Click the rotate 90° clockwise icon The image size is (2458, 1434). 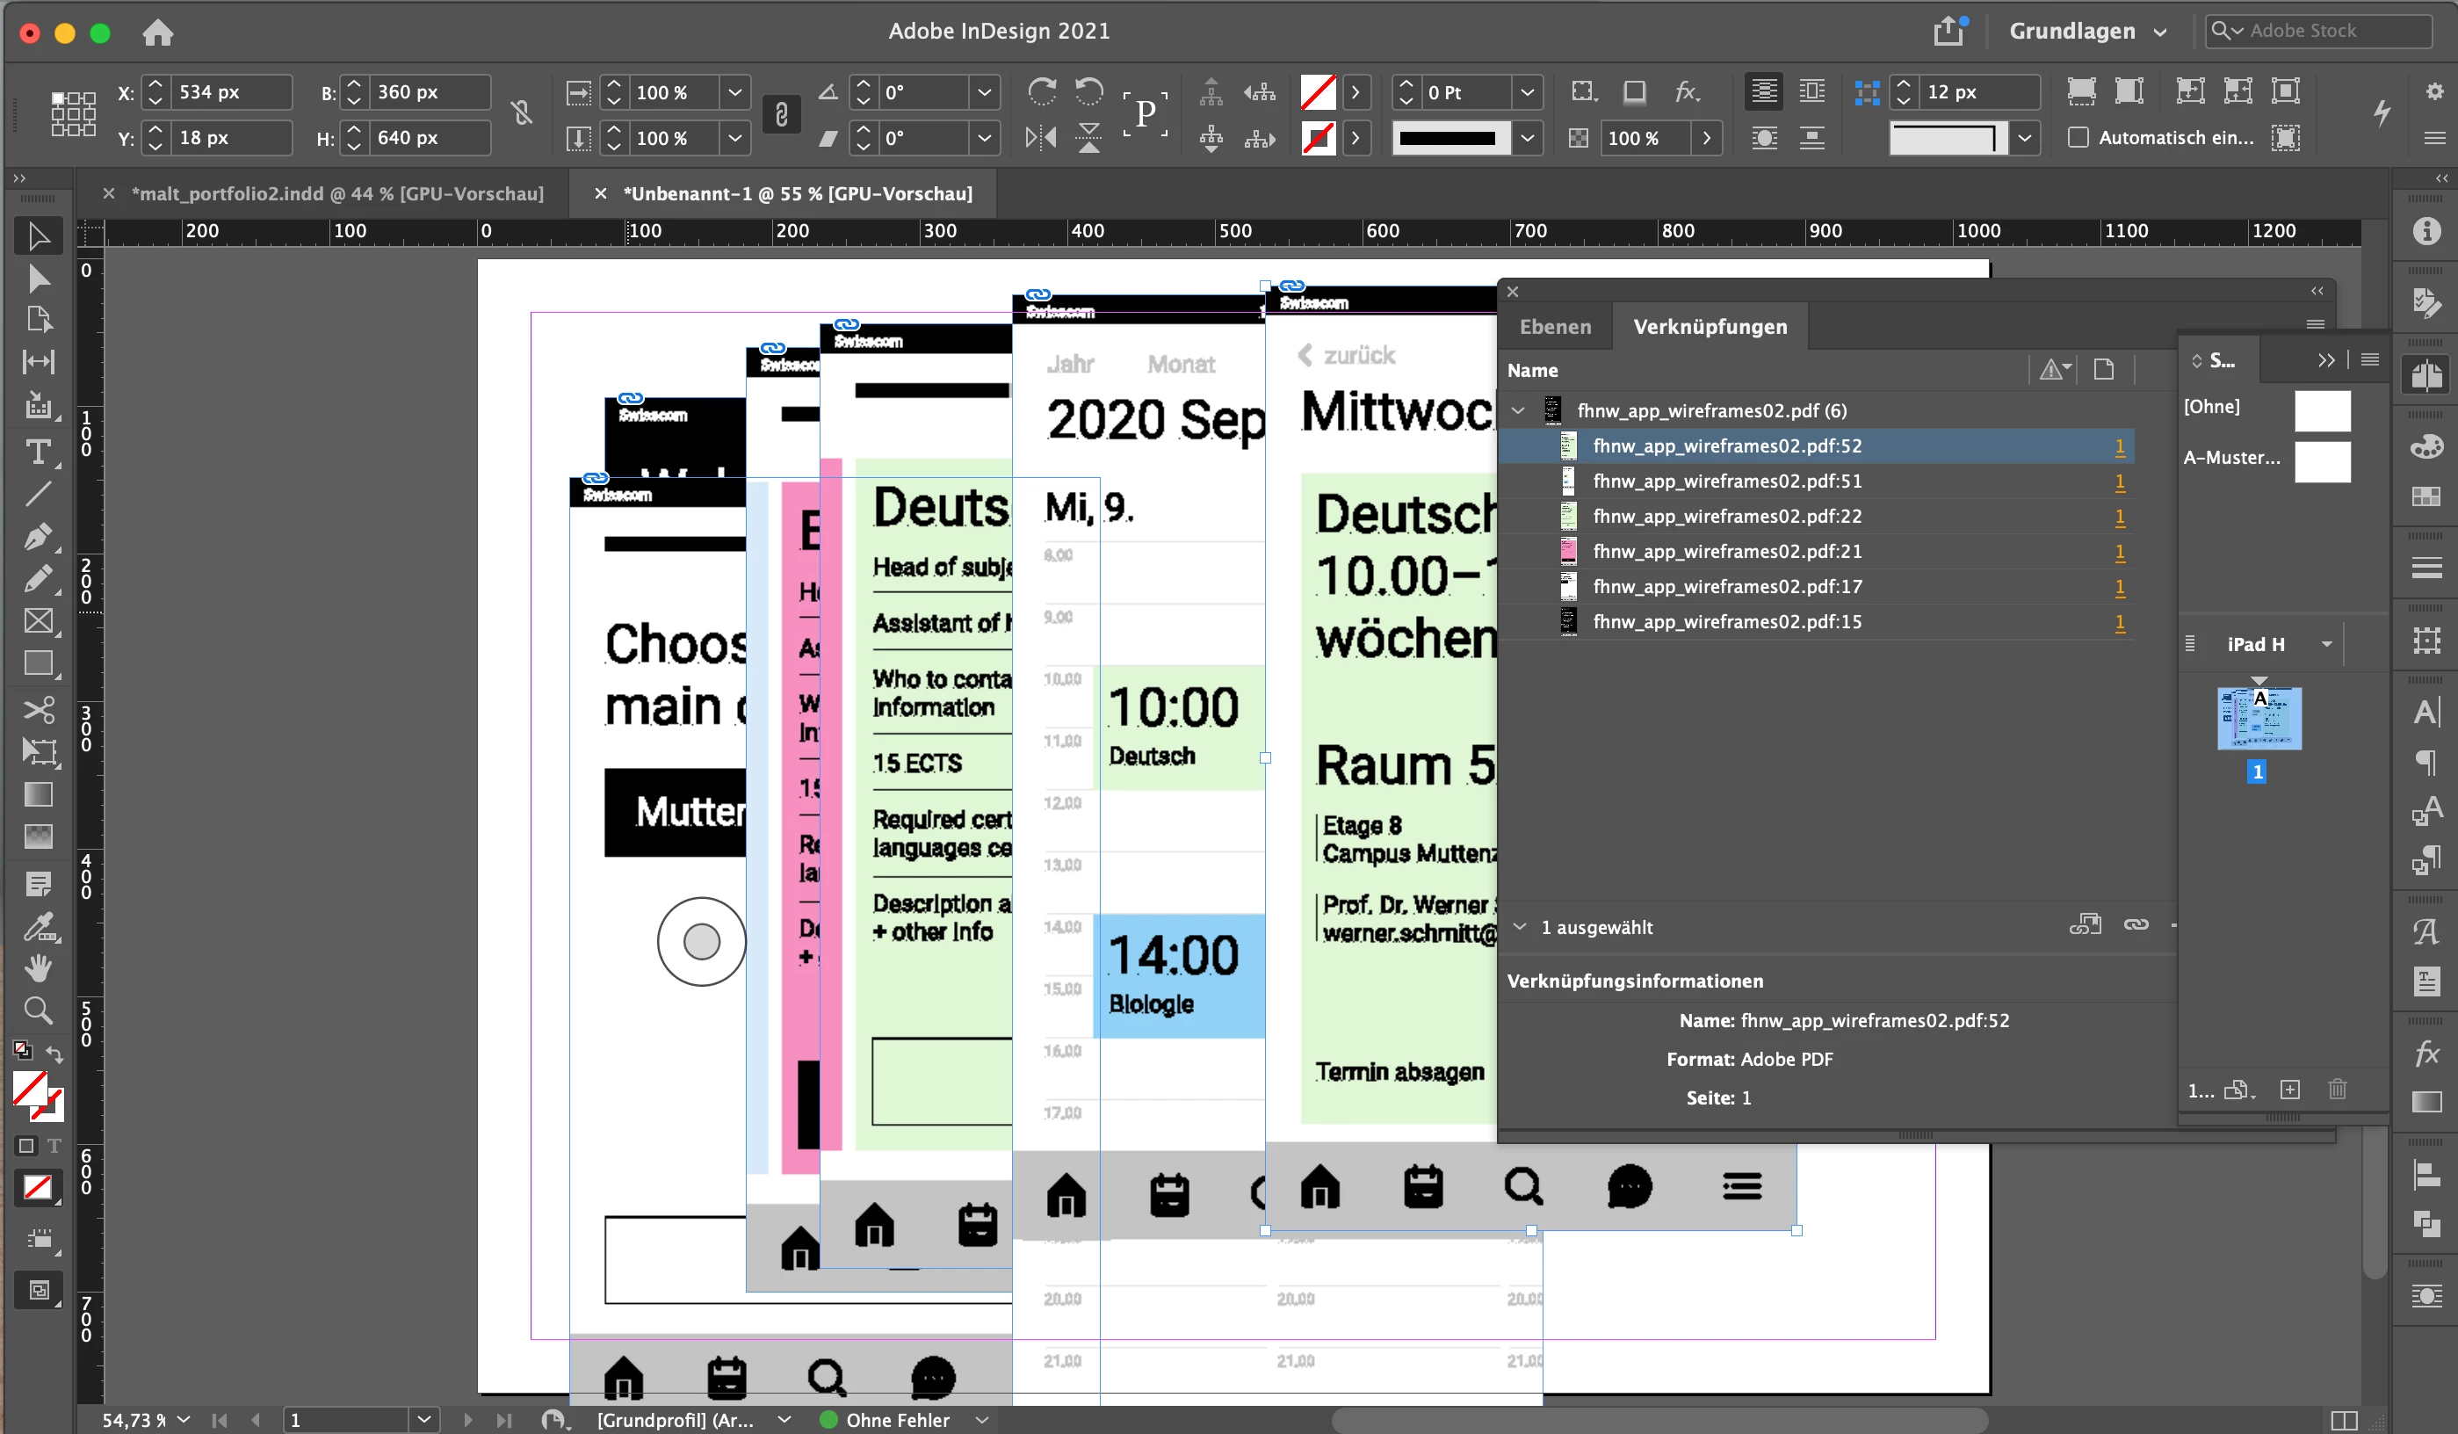[1042, 91]
